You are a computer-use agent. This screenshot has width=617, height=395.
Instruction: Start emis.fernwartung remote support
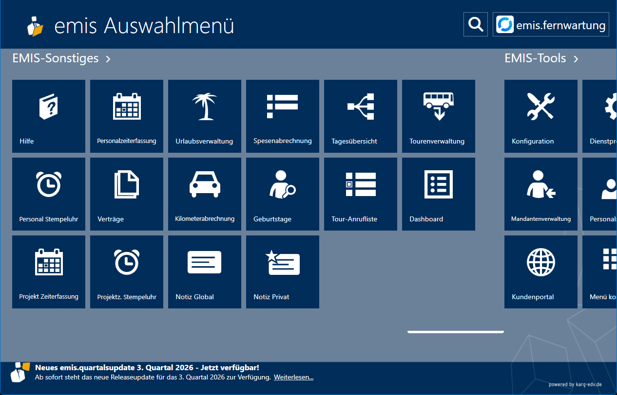click(551, 24)
